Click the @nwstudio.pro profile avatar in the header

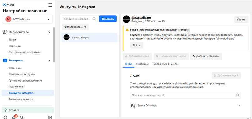tap(126, 19)
